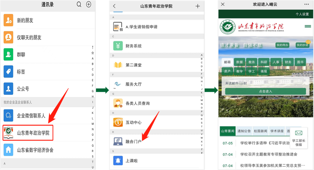The image size is (314, 170).
Task: Select the 教务 tab
Action: pyautogui.click(x=252, y=62)
